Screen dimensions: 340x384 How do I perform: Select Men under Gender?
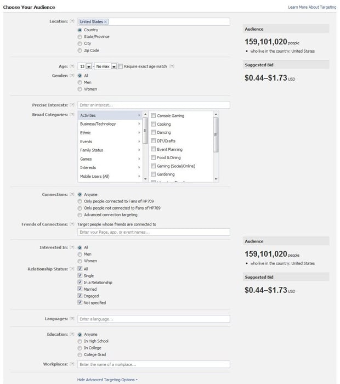pyautogui.click(x=80, y=82)
